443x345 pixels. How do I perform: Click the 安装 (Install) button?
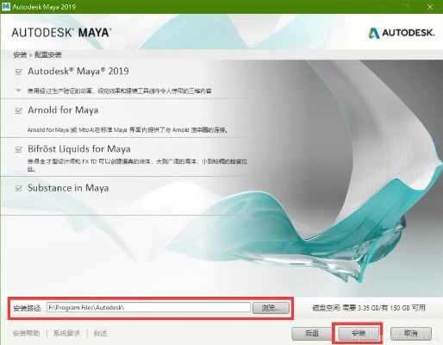pyautogui.click(x=358, y=333)
